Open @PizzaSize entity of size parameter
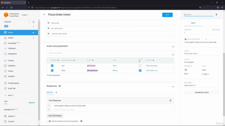The image size is (225, 126). coord(91,66)
